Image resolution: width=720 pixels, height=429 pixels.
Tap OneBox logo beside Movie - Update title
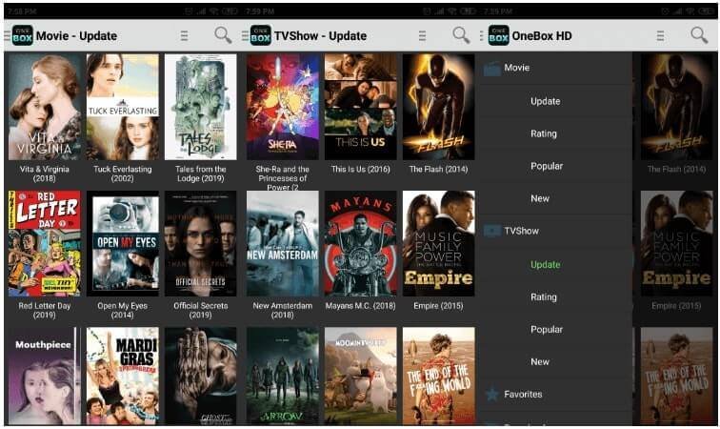[23, 35]
